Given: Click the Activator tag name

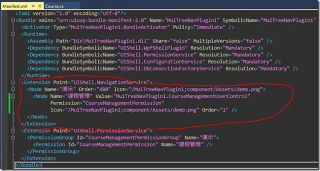Looking at the screenshot, I should [37, 27].
